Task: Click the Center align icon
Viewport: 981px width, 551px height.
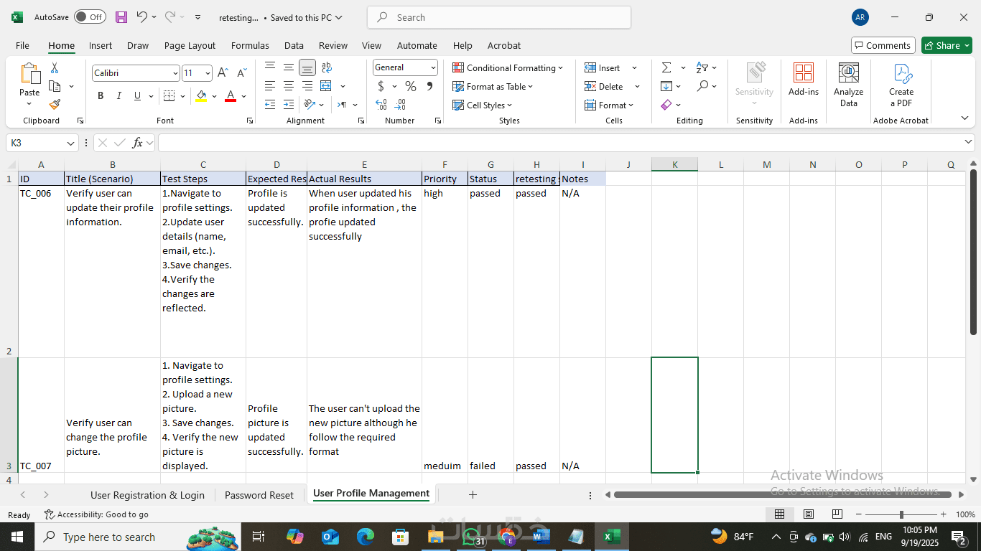Action: (289, 86)
